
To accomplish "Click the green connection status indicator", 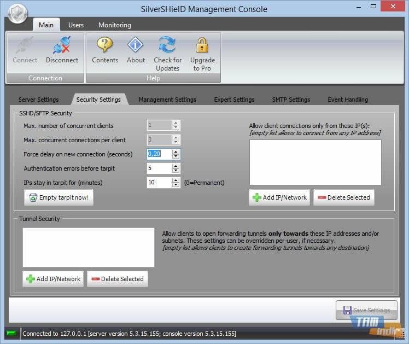I will click(x=11, y=333).
